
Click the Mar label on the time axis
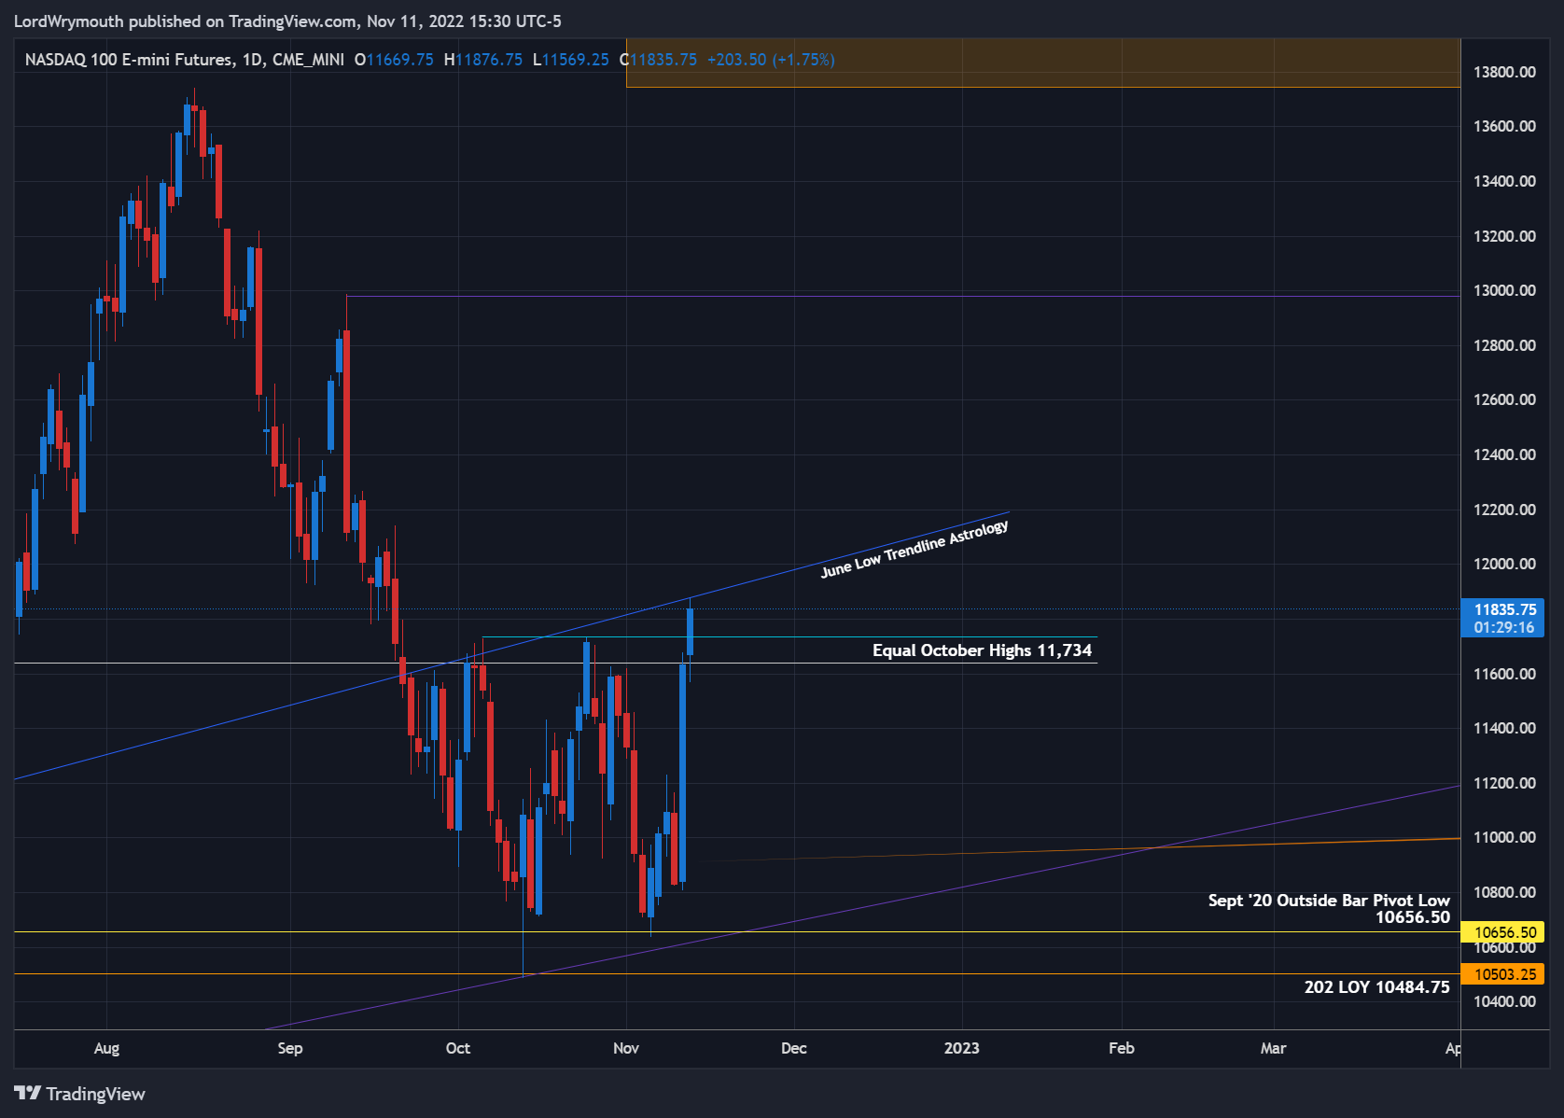(x=1274, y=1048)
